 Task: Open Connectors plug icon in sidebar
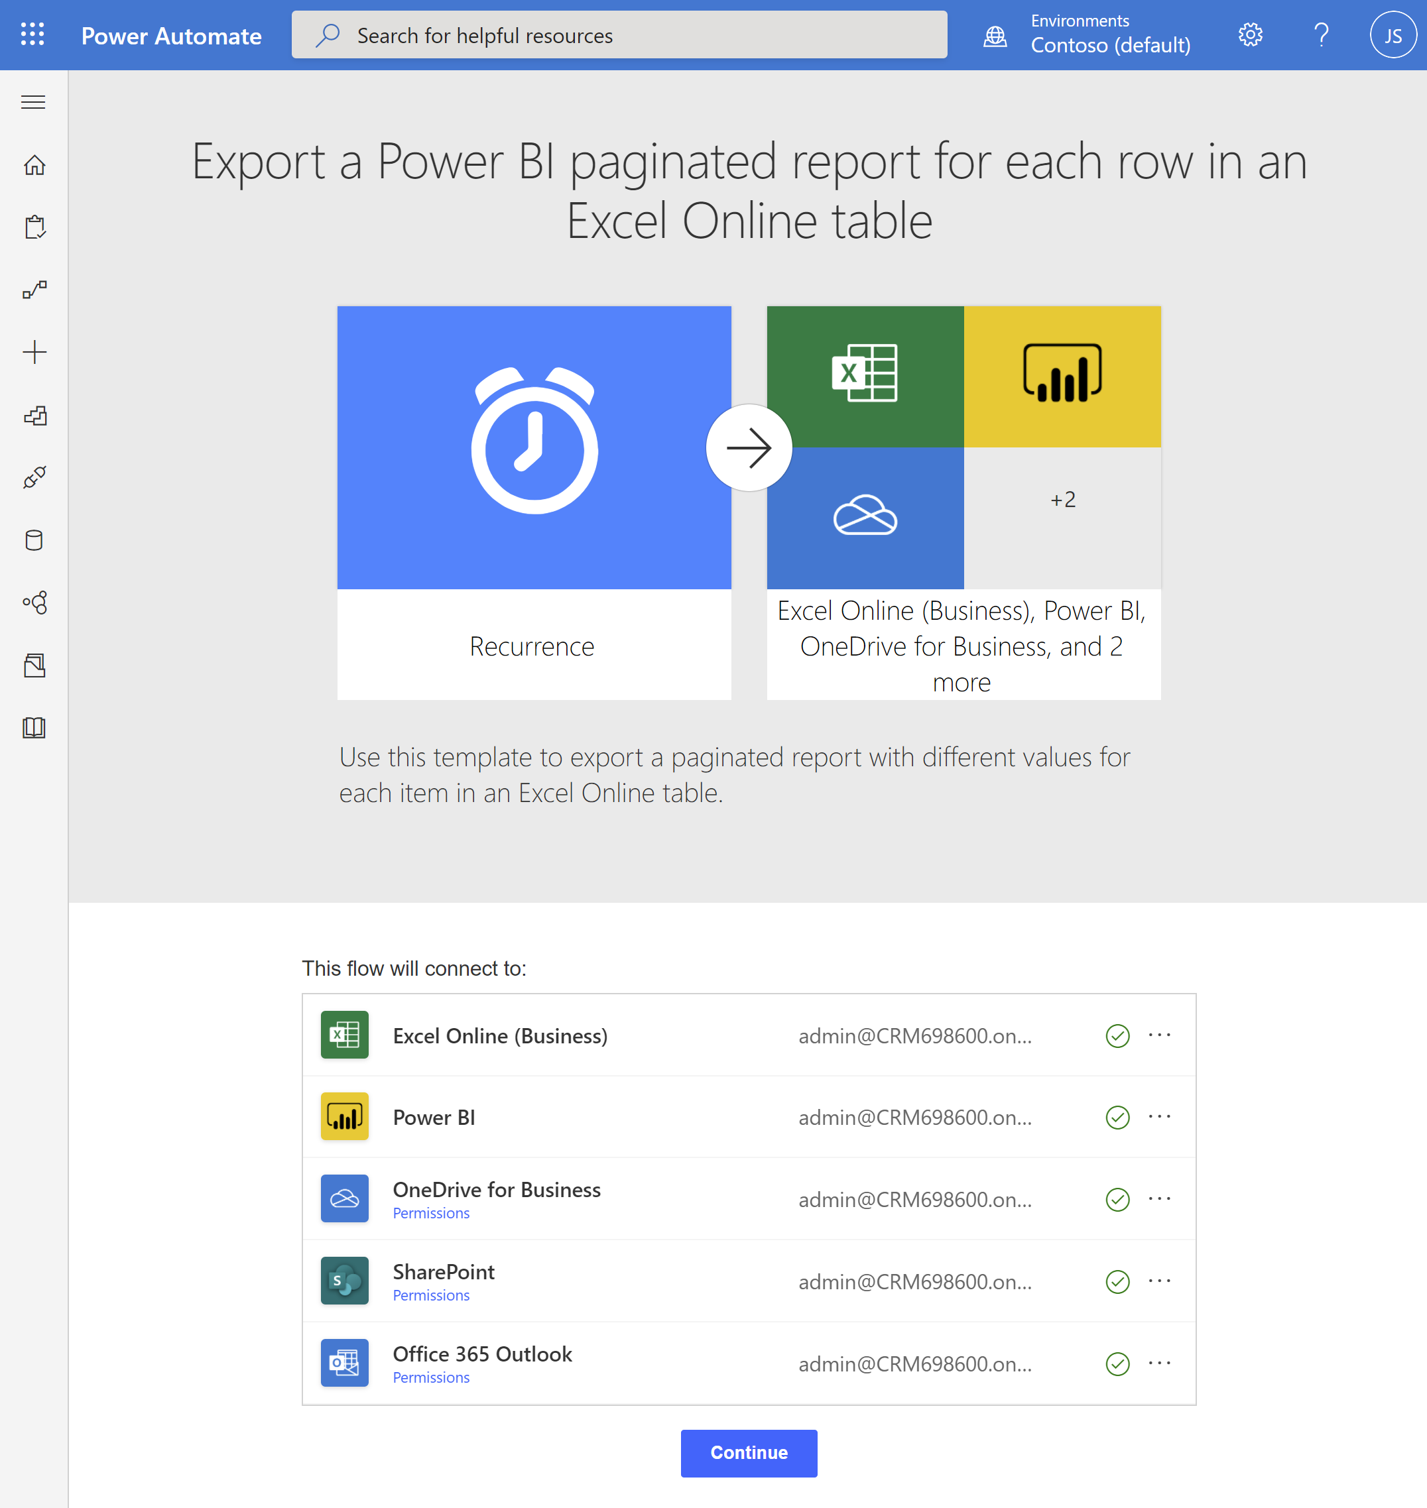pyautogui.click(x=34, y=477)
